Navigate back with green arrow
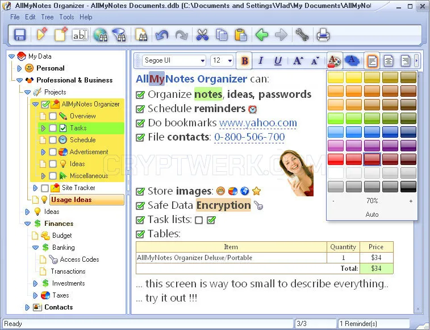Image resolution: width=430 pixels, height=330 pixels. 262,35
